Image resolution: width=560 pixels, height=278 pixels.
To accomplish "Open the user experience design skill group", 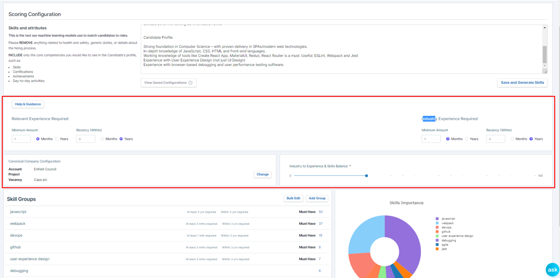I will 29,259.
